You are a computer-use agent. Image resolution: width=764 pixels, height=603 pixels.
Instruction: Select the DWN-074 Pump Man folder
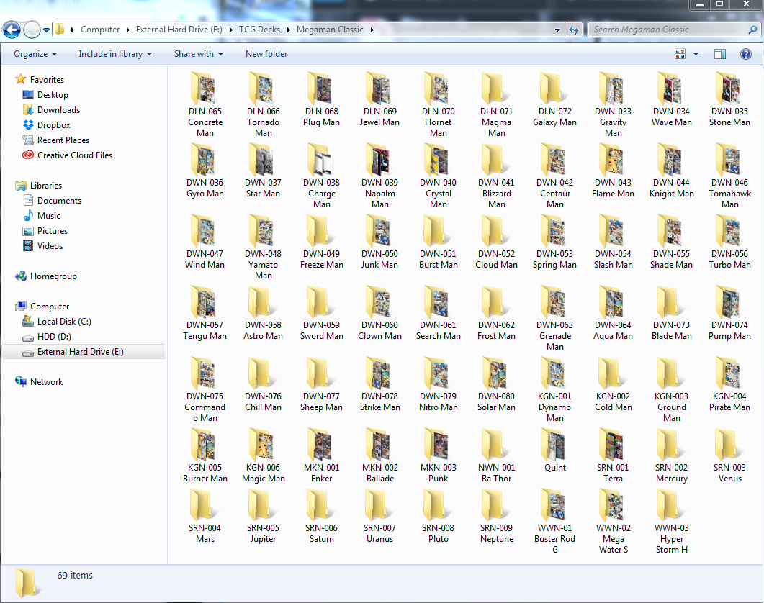[x=730, y=313]
